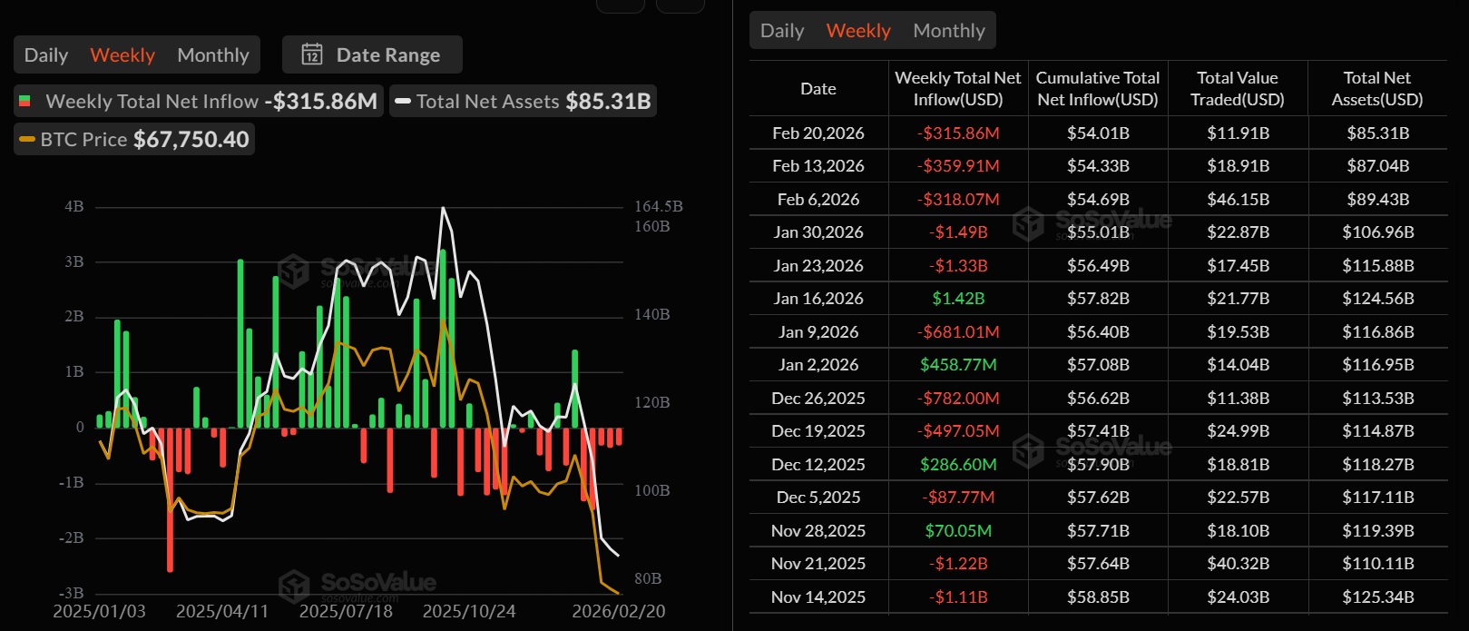The height and width of the screenshot is (631, 1469).
Task: Click the calendar icon beside Date Range
Action: (x=312, y=54)
